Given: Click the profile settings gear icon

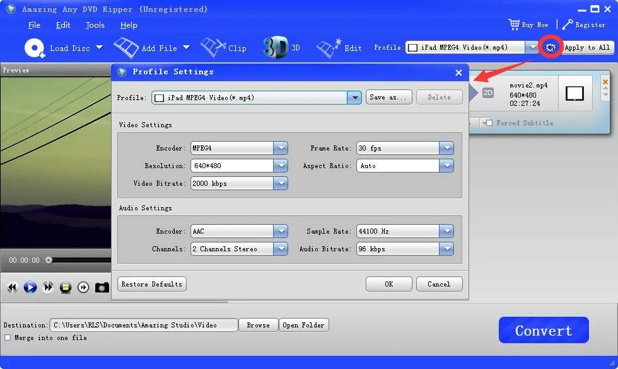Looking at the screenshot, I should [550, 48].
